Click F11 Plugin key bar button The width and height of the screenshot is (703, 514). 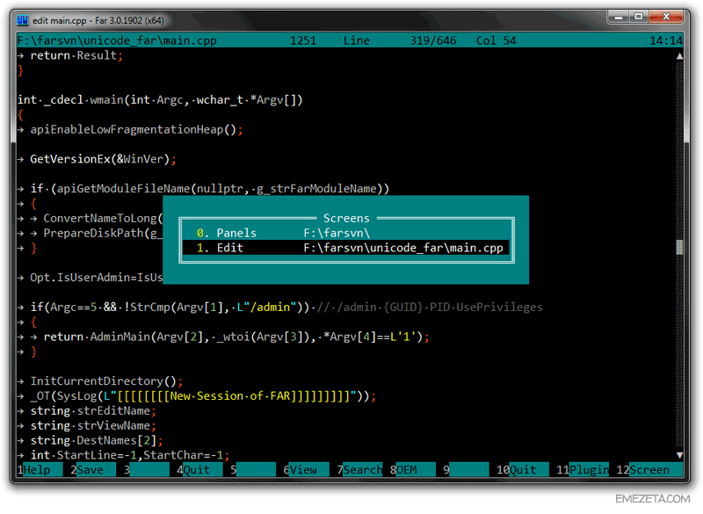click(x=583, y=470)
